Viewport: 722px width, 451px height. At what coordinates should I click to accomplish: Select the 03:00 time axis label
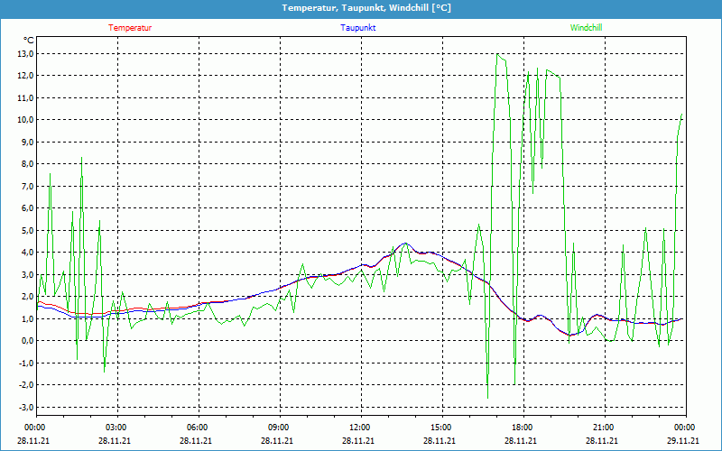[x=116, y=428]
